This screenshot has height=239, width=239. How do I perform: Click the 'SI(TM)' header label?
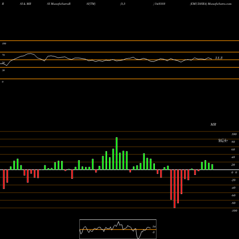tap(91, 4)
